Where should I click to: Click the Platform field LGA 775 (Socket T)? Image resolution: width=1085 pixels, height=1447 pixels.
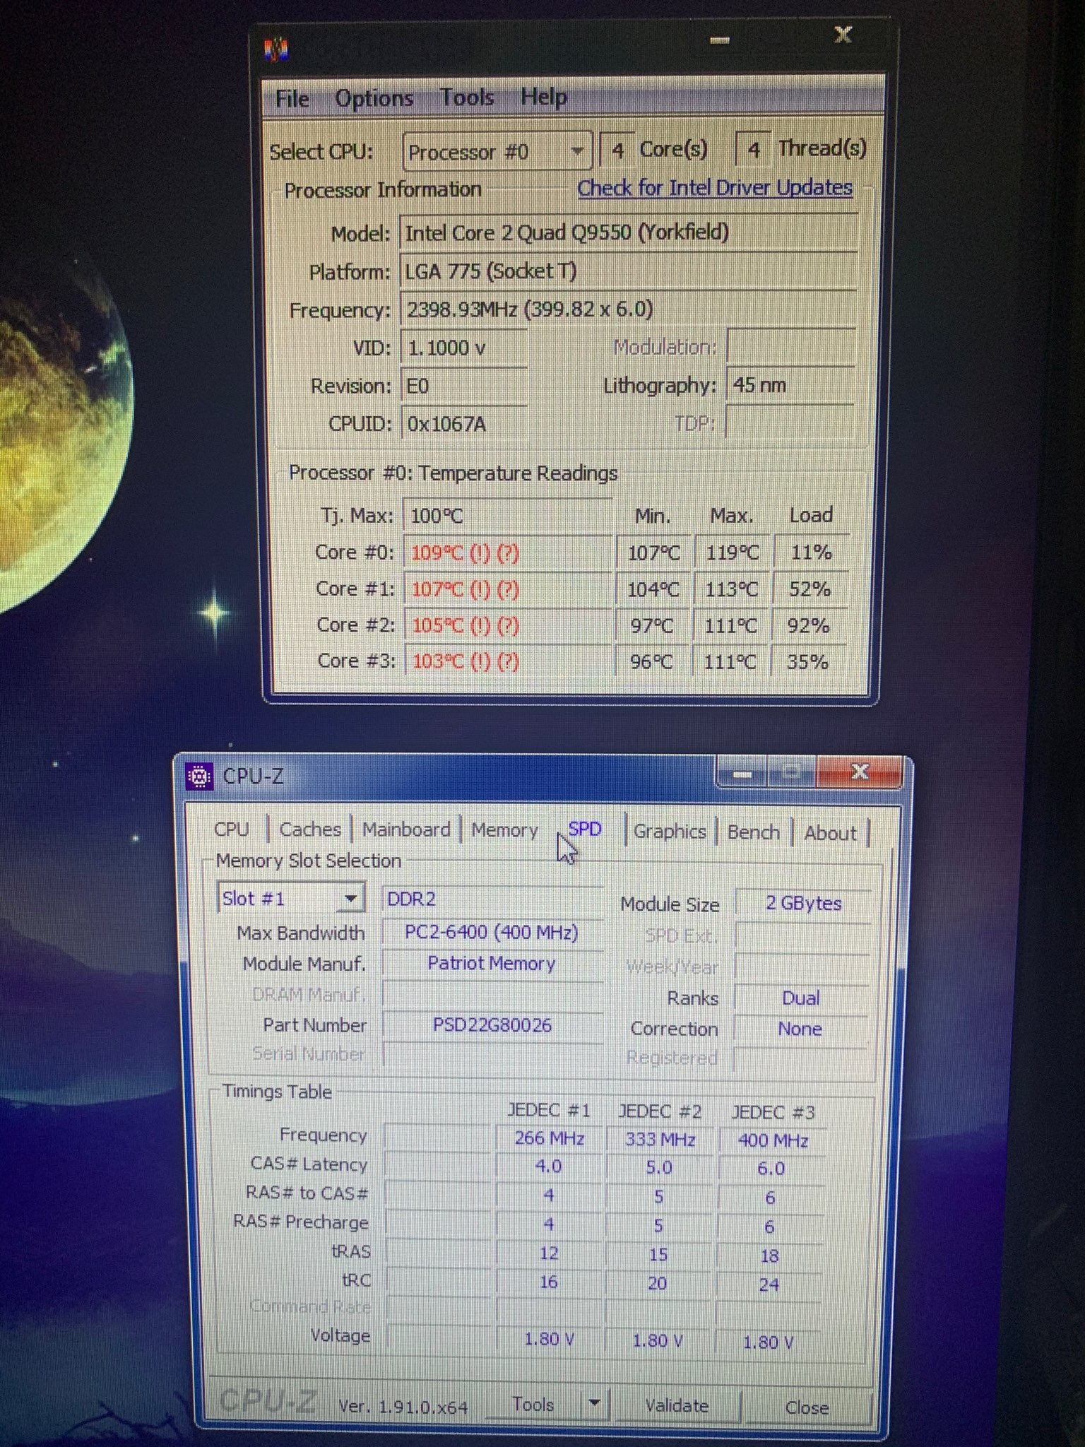click(629, 271)
